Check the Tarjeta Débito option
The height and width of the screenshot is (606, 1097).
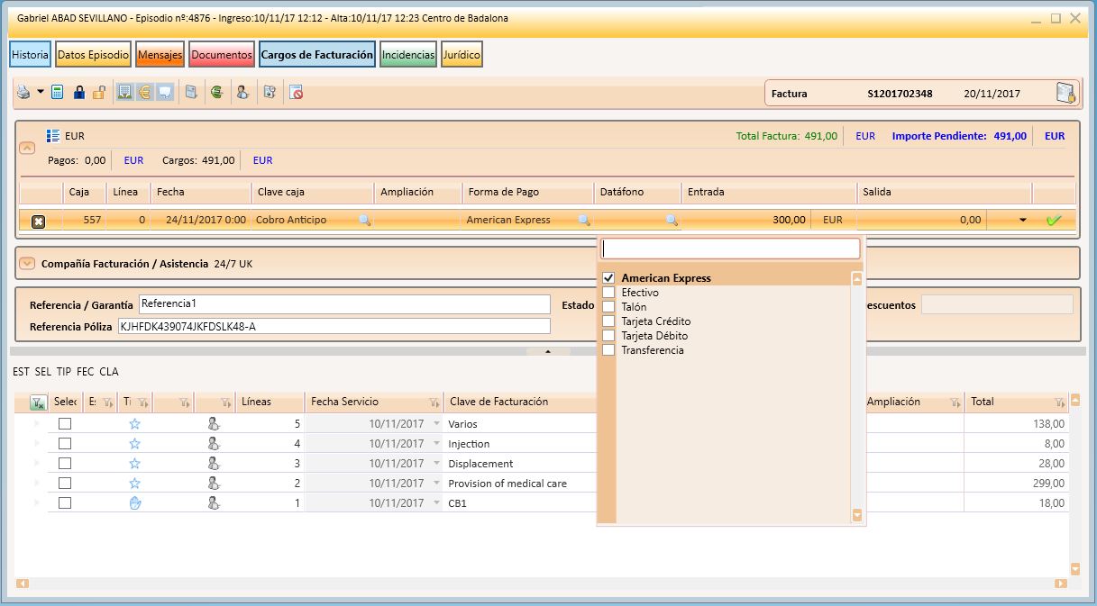(x=608, y=336)
